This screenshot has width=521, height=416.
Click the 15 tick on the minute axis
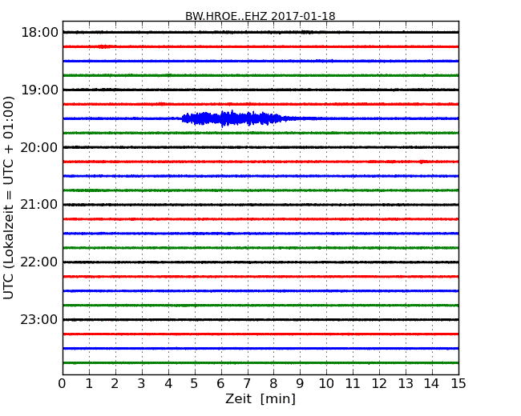pos(458,384)
